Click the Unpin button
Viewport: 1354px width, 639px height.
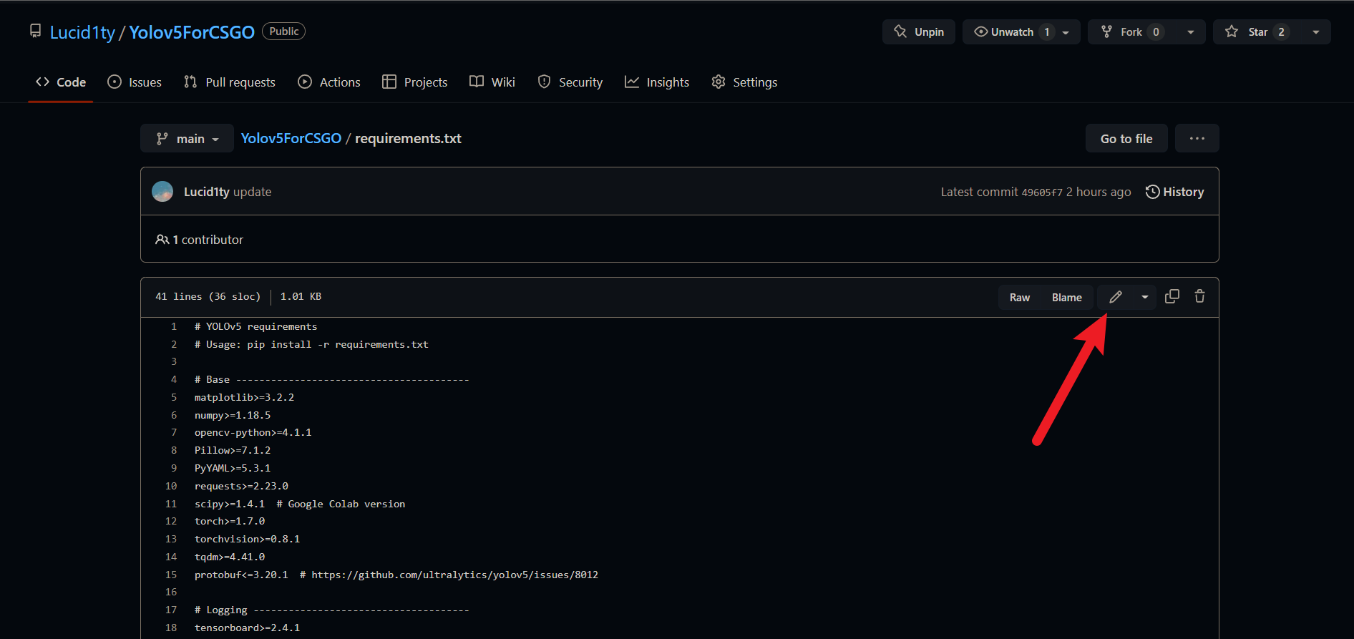click(x=919, y=31)
